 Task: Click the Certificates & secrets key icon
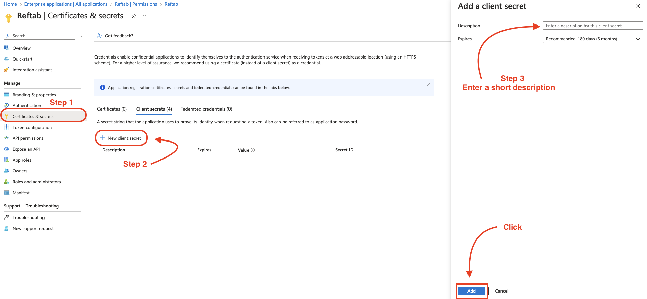[x=6, y=116]
